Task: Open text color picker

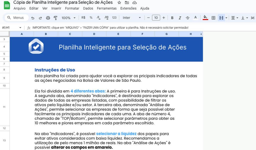Action: [195, 18]
